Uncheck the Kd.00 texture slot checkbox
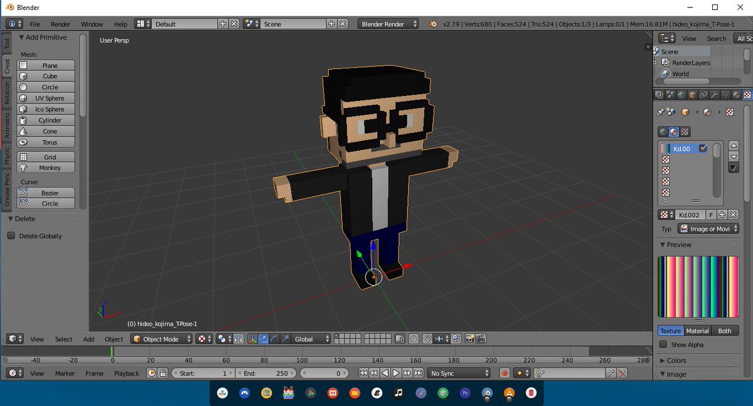The height and width of the screenshot is (406, 753). pyautogui.click(x=703, y=149)
